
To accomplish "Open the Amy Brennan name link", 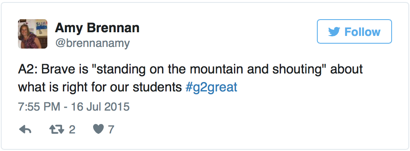I will [x=97, y=28].
